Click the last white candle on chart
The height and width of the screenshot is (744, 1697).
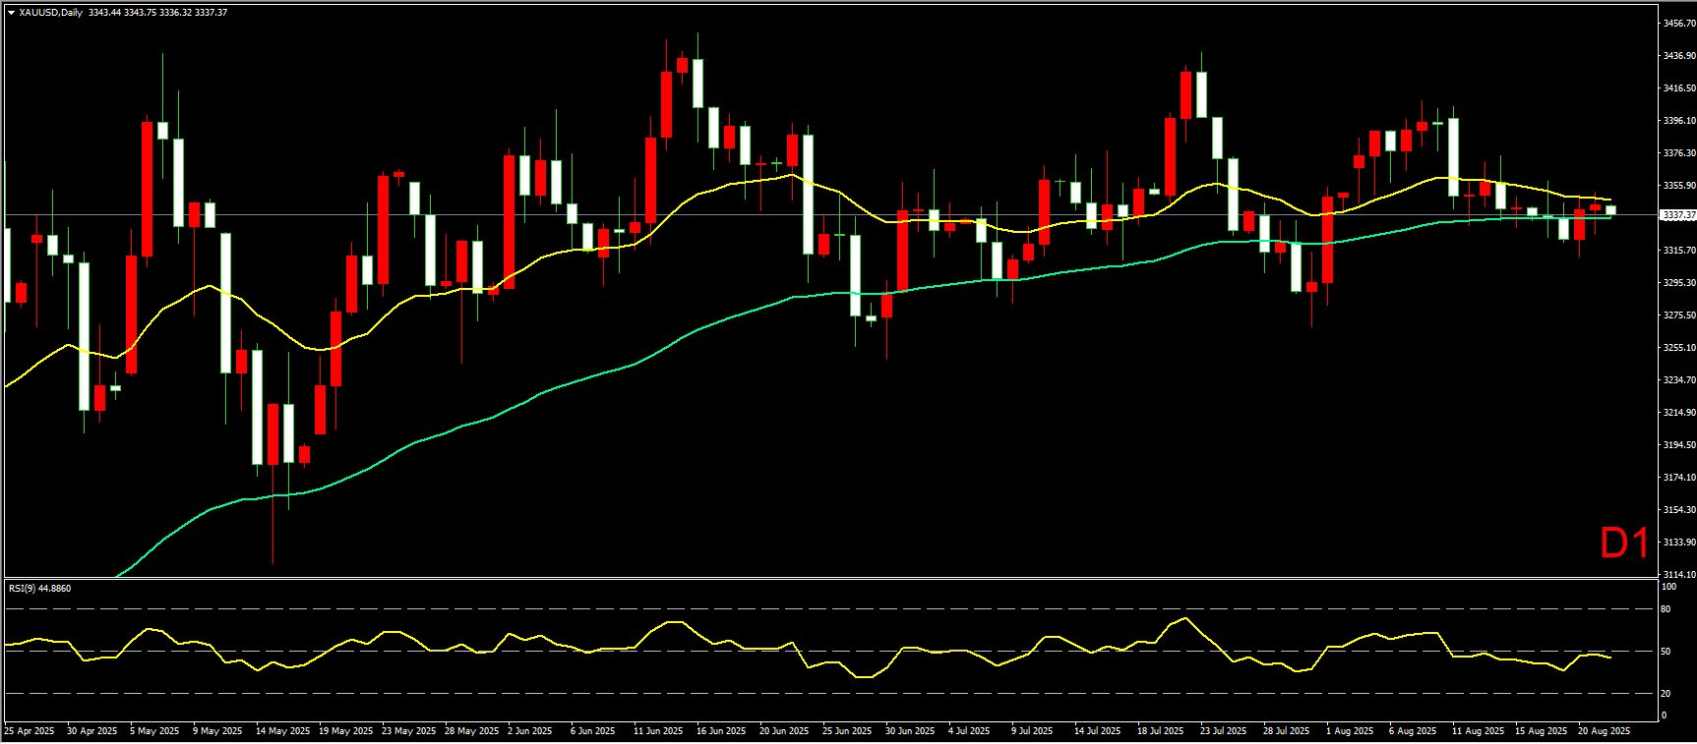point(1610,209)
